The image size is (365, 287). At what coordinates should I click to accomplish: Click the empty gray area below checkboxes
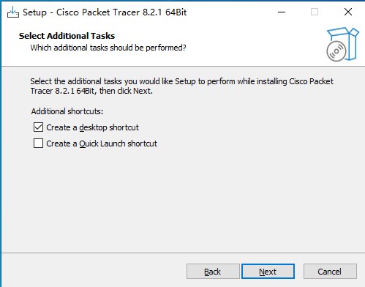pos(183,200)
